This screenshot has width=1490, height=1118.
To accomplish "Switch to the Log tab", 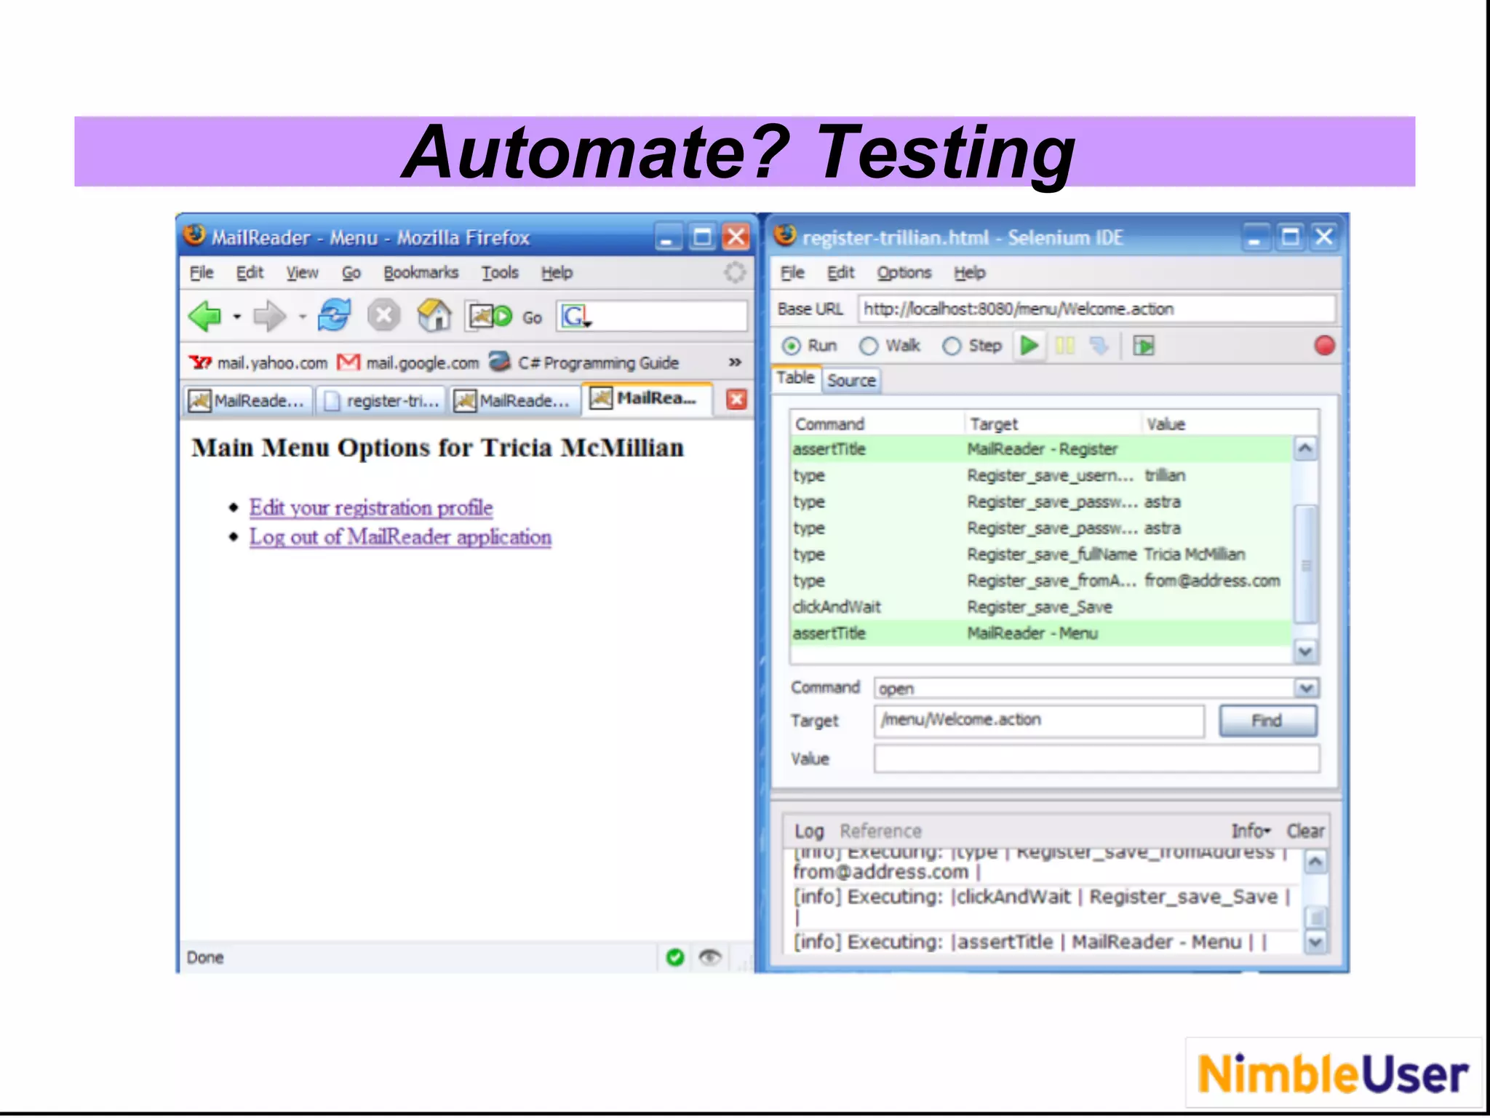I will (809, 831).
